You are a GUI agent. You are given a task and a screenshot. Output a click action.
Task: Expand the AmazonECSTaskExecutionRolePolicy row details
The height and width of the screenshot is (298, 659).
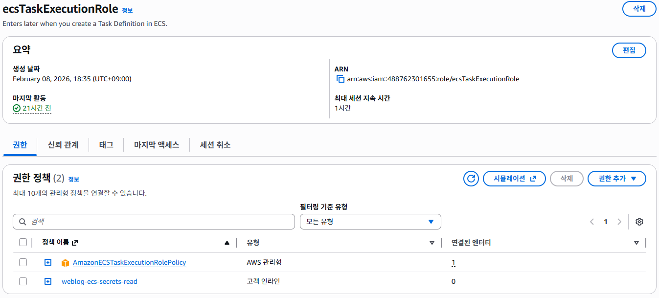pyautogui.click(x=48, y=262)
